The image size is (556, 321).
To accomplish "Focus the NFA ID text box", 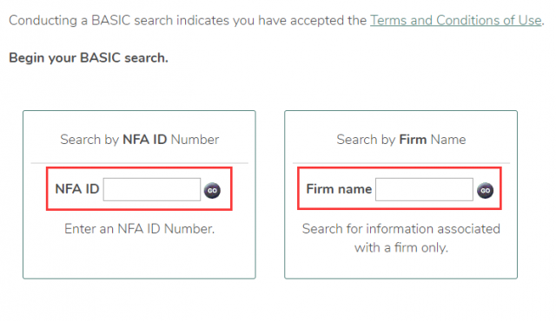I will pos(152,189).
